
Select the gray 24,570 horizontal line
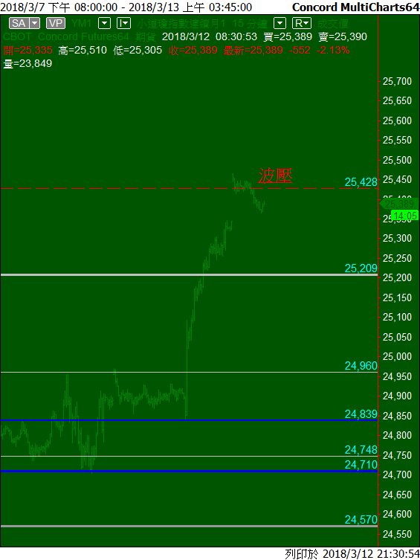click(189, 526)
